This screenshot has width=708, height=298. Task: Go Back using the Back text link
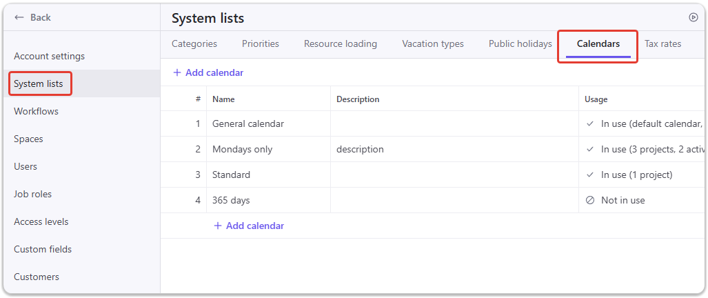click(x=41, y=17)
